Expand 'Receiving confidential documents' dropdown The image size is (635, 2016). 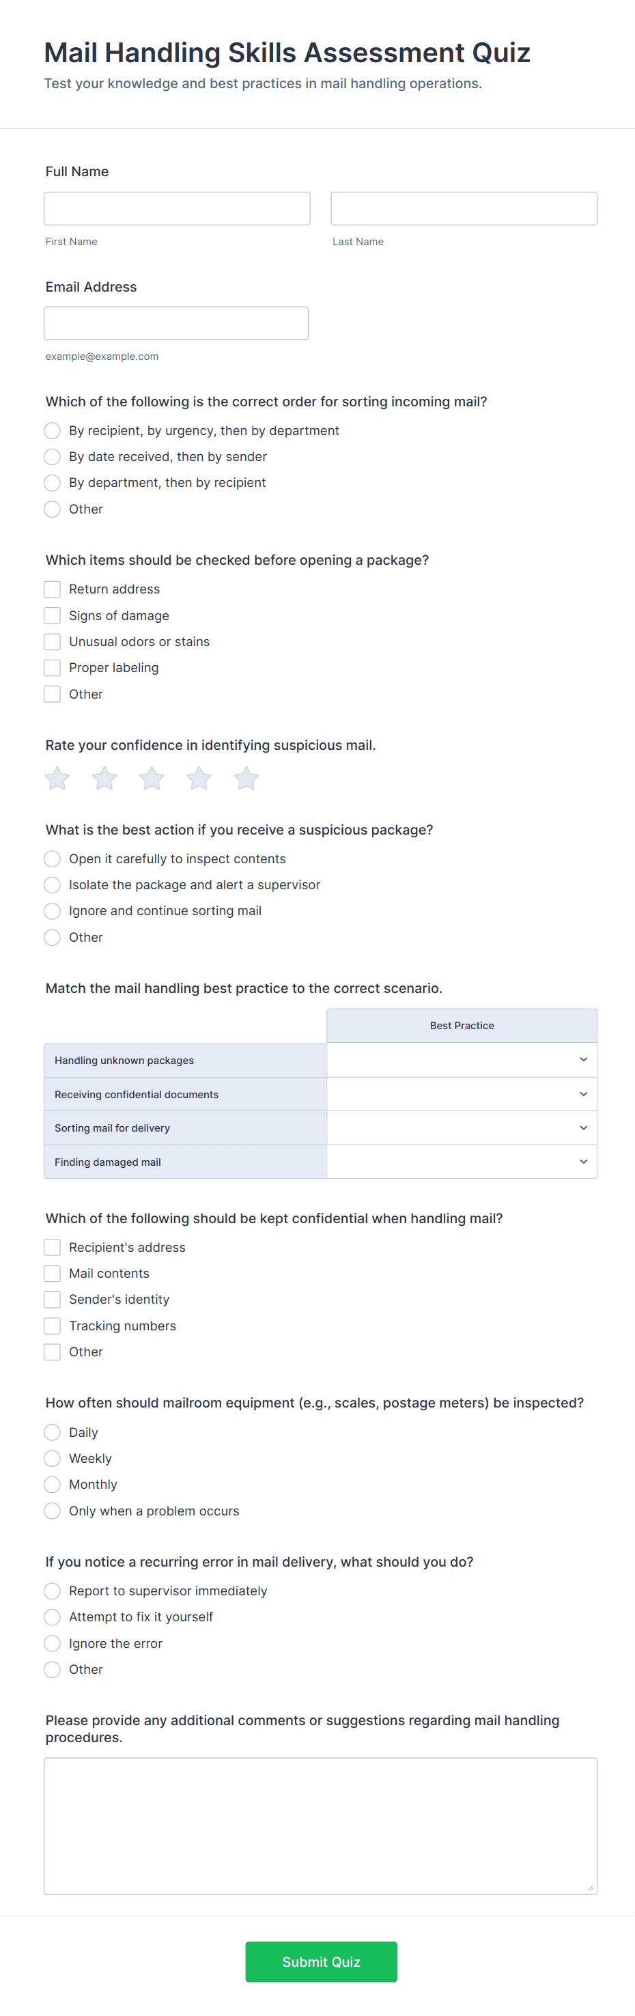coord(462,1094)
